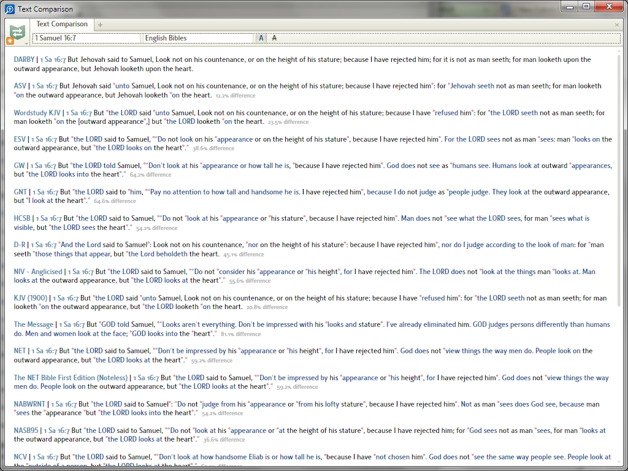This screenshot has width=628, height=471.
Task: Open The Message version link
Action: [x=34, y=325]
